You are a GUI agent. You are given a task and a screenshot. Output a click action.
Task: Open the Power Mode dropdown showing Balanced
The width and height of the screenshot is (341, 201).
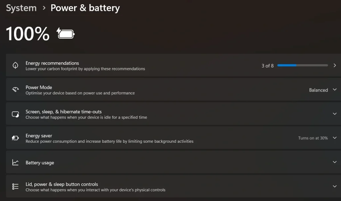335,90
